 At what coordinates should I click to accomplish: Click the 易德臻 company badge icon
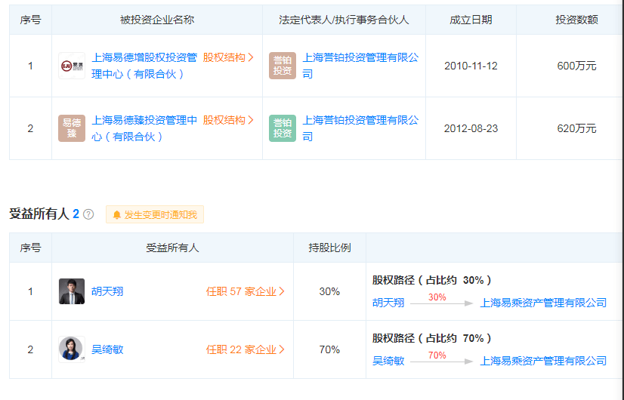click(x=72, y=128)
